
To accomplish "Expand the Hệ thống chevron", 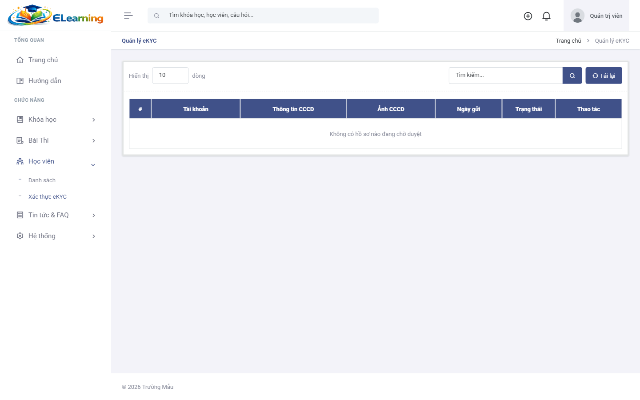I will coord(94,236).
